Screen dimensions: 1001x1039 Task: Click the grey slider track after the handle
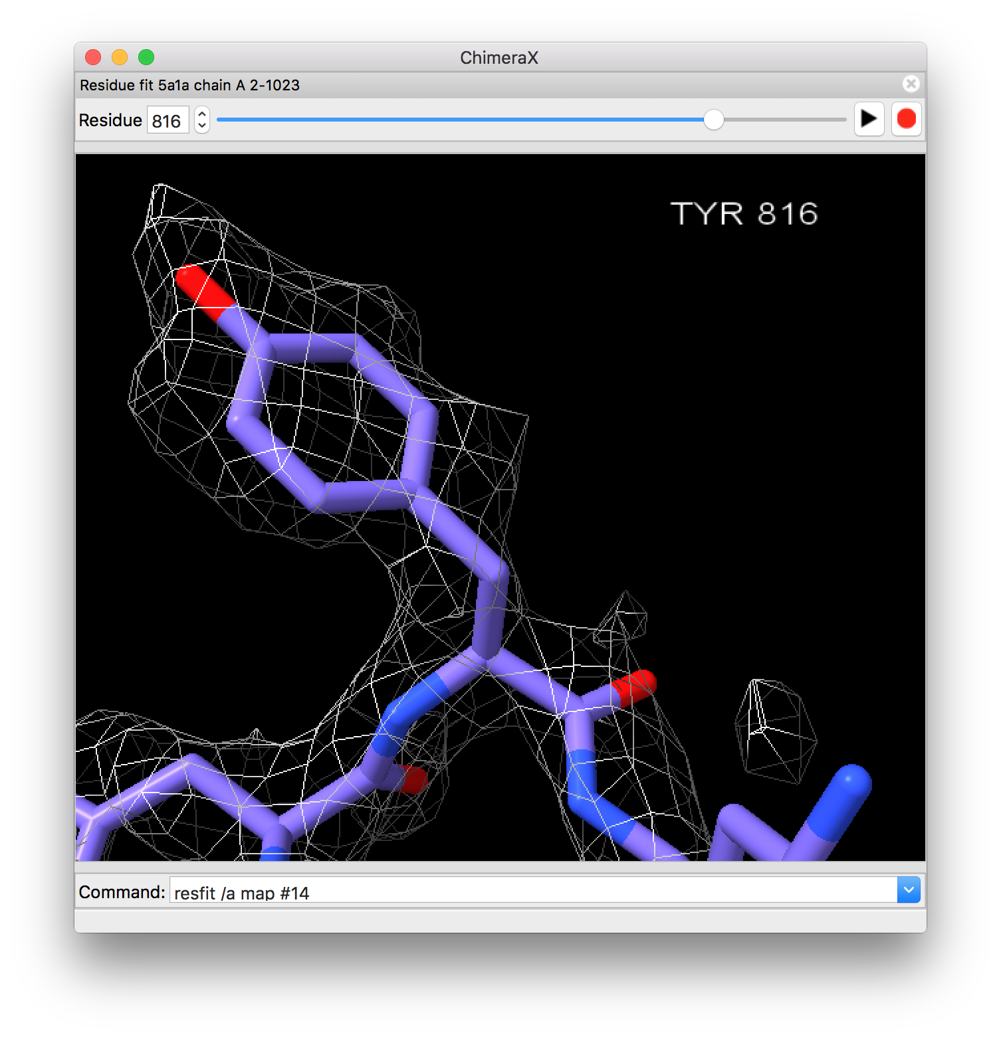pyautogui.click(x=784, y=120)
